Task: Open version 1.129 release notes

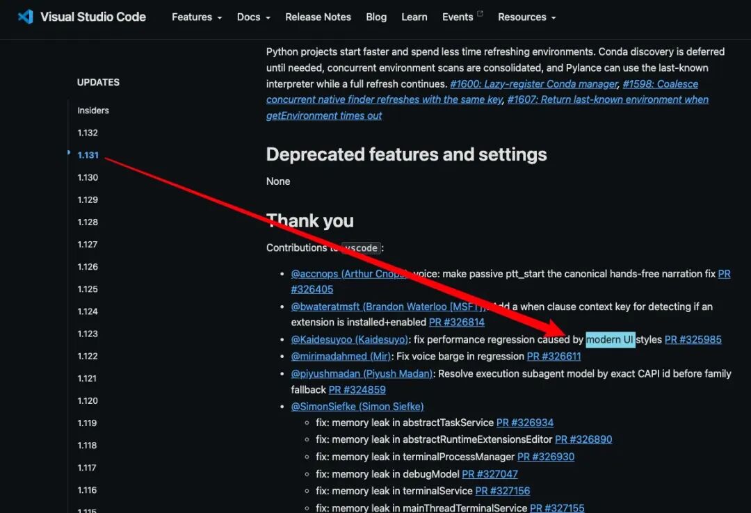Action: pyautogui.click(x=88, y=199)
